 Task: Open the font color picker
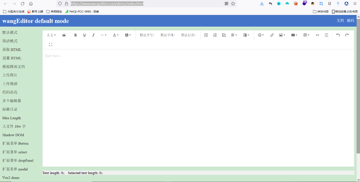(116, 35)
